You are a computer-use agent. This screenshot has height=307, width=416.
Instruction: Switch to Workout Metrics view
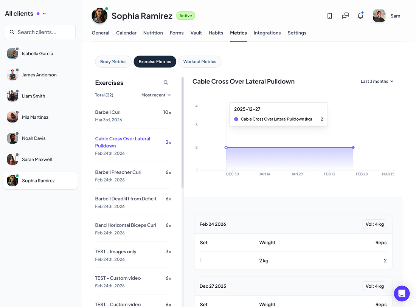(200, 62)
